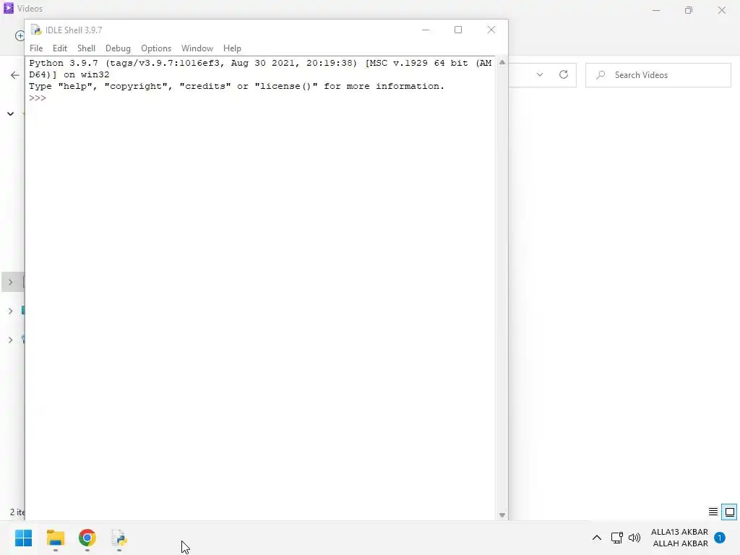Open the File menu in IDLE Shell
Screen dimensions: 740x555
click(x=36, y=48)
